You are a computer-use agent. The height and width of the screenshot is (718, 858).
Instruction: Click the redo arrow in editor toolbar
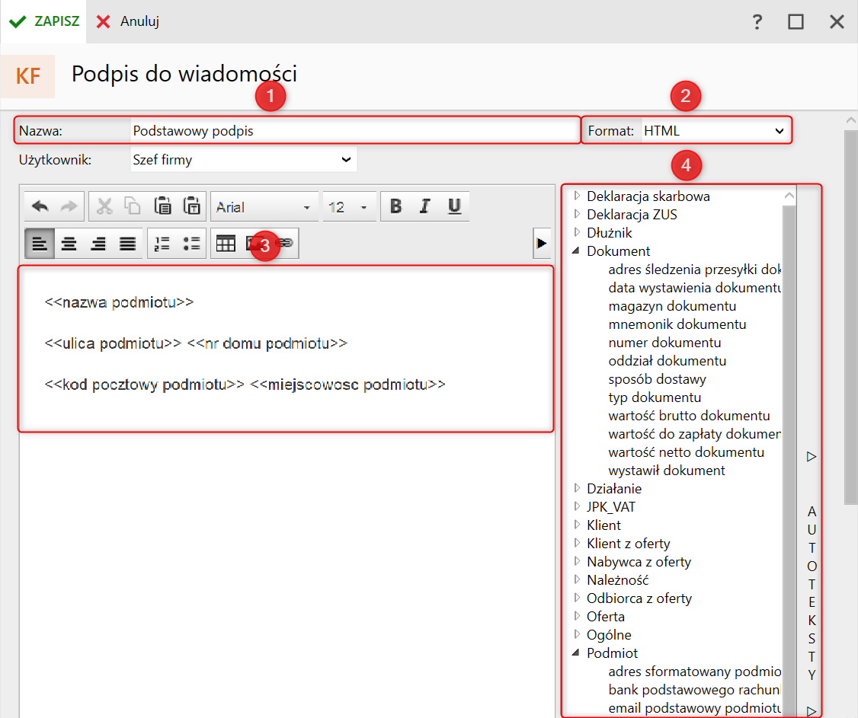(x=69, y=206)
